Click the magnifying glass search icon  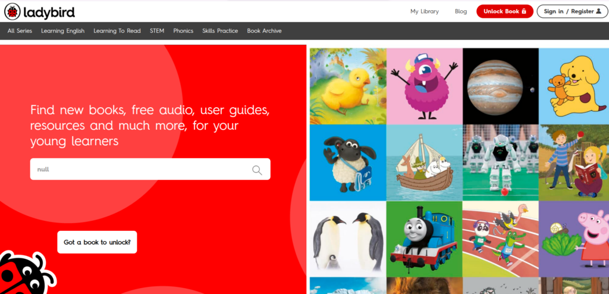pyautogui.click(x=257, y=170)
